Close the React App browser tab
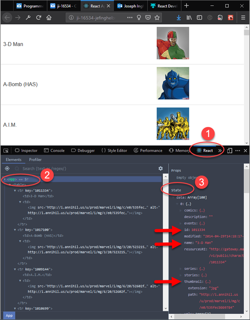Viewport: 250px width, 320px height. (108, 6)
